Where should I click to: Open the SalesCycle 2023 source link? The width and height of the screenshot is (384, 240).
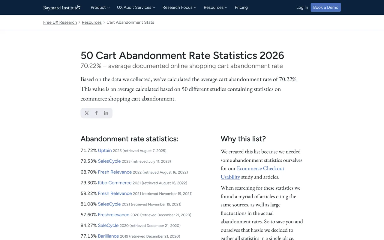click(109, 161)
